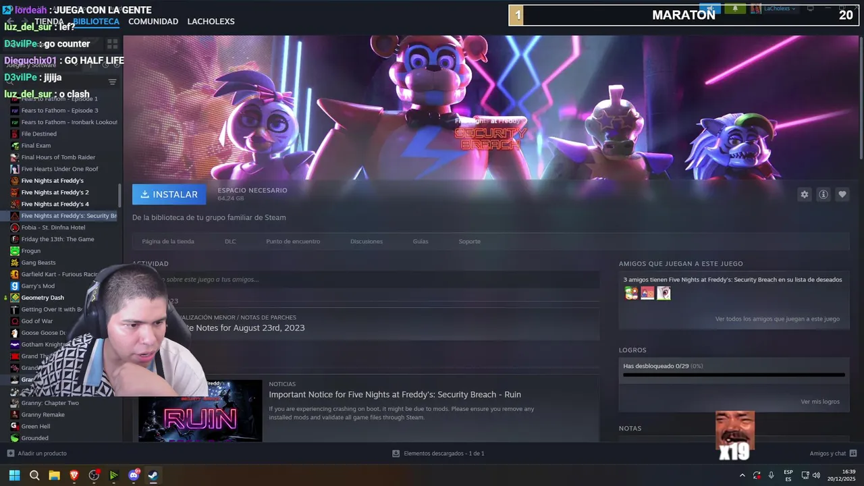
Task: Open game info icon beside the gear
Action: 823,194
